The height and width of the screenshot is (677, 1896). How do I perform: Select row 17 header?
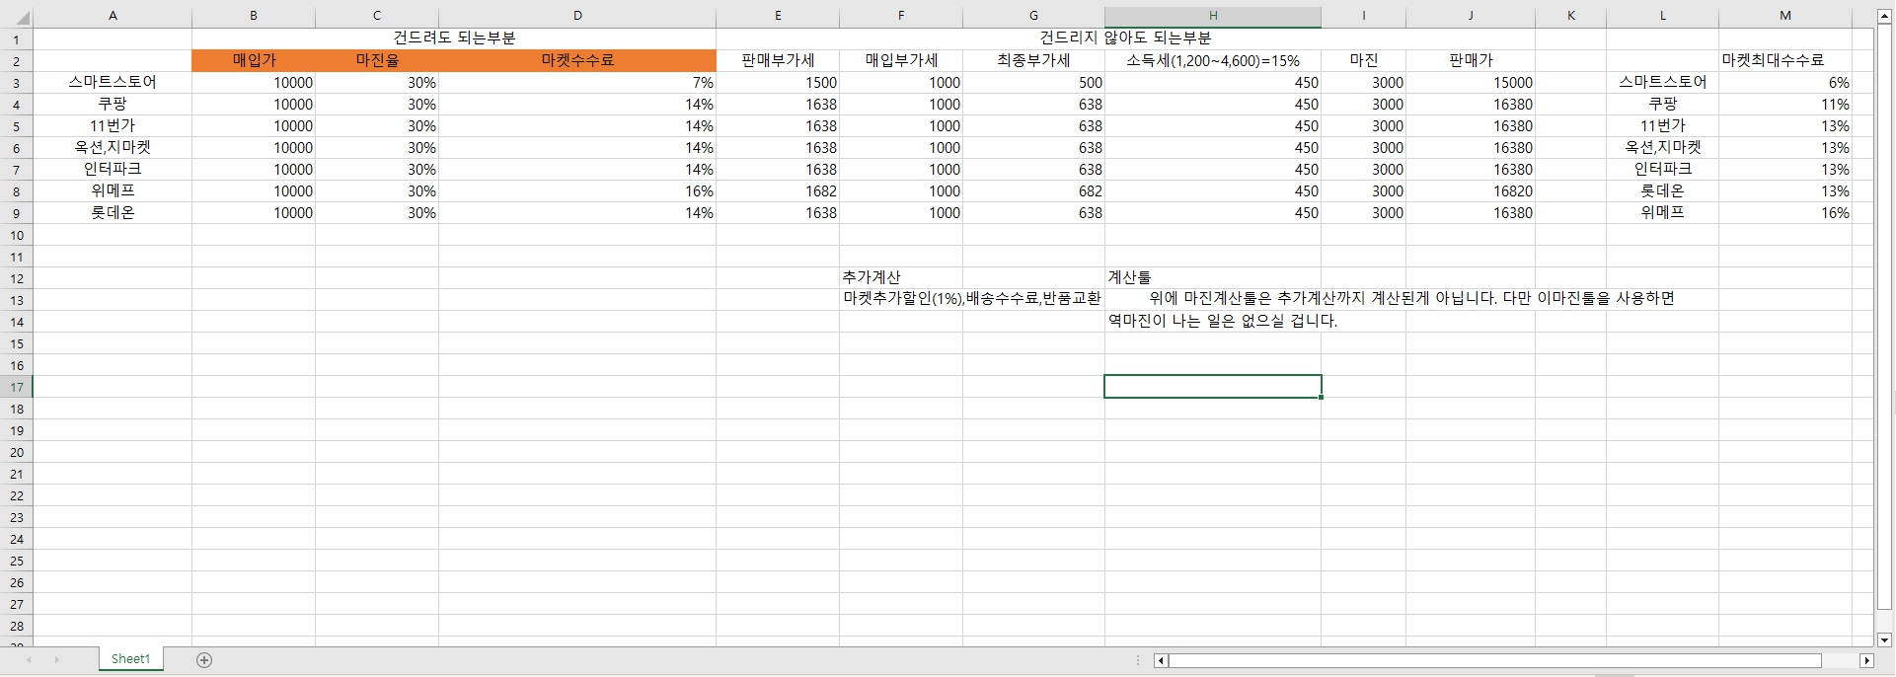tap(17, 387)
